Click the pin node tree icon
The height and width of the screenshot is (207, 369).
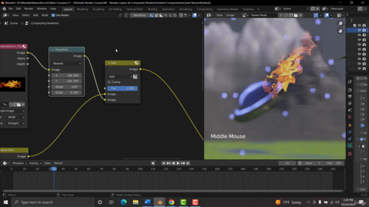121,16
